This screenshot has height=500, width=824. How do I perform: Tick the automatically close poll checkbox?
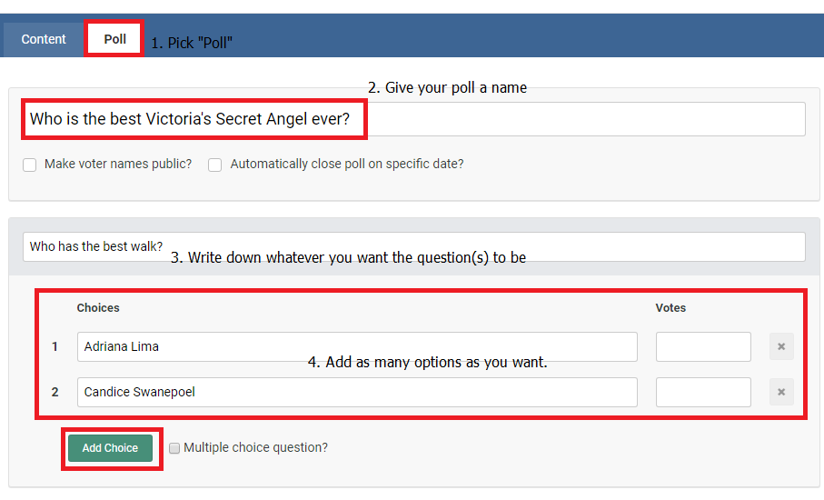pos(215,165)
